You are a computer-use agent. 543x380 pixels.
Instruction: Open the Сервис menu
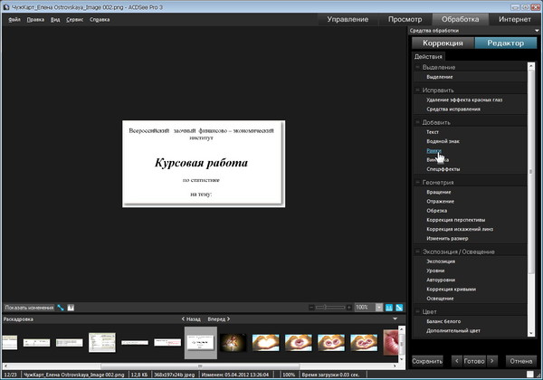point(74,20)
